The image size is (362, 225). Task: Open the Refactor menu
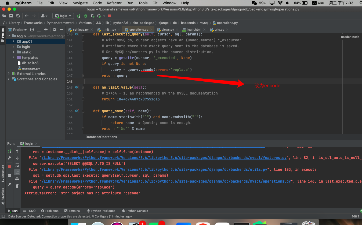114,3
